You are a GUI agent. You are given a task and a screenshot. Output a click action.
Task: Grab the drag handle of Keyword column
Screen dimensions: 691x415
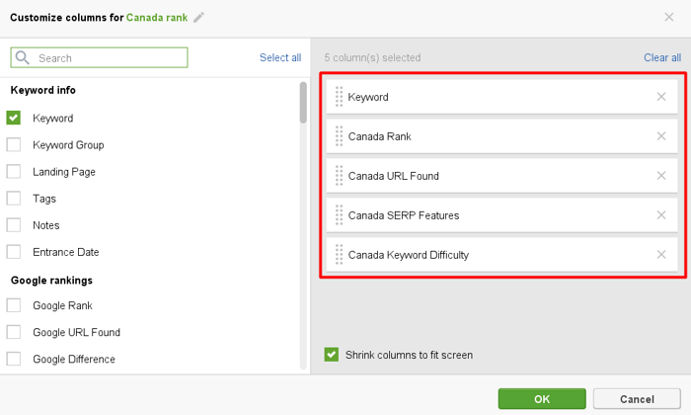pos(339,97)
